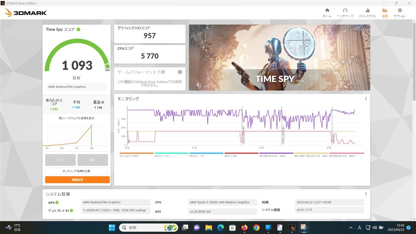Image resolution: width=416 pixels, height=234 pixels.
Task: Click the vertical scrollbar on the right
Action: [x=414, y=62]
